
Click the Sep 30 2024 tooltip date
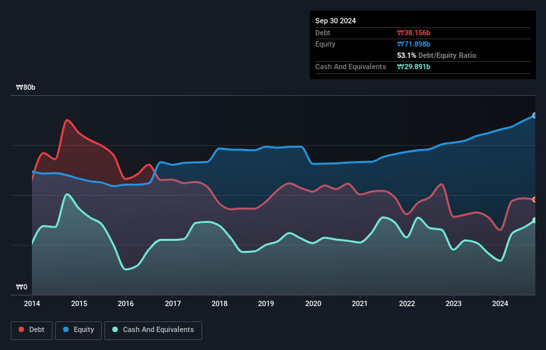tap(335, 21)
